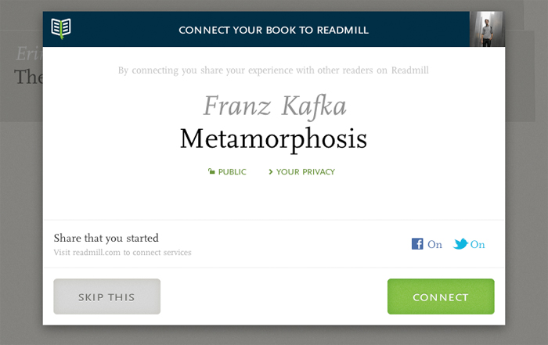The height and width of the screenshot is (345, 548).
Task: Click the Readmill open-book logo icon
Action: 61,28
